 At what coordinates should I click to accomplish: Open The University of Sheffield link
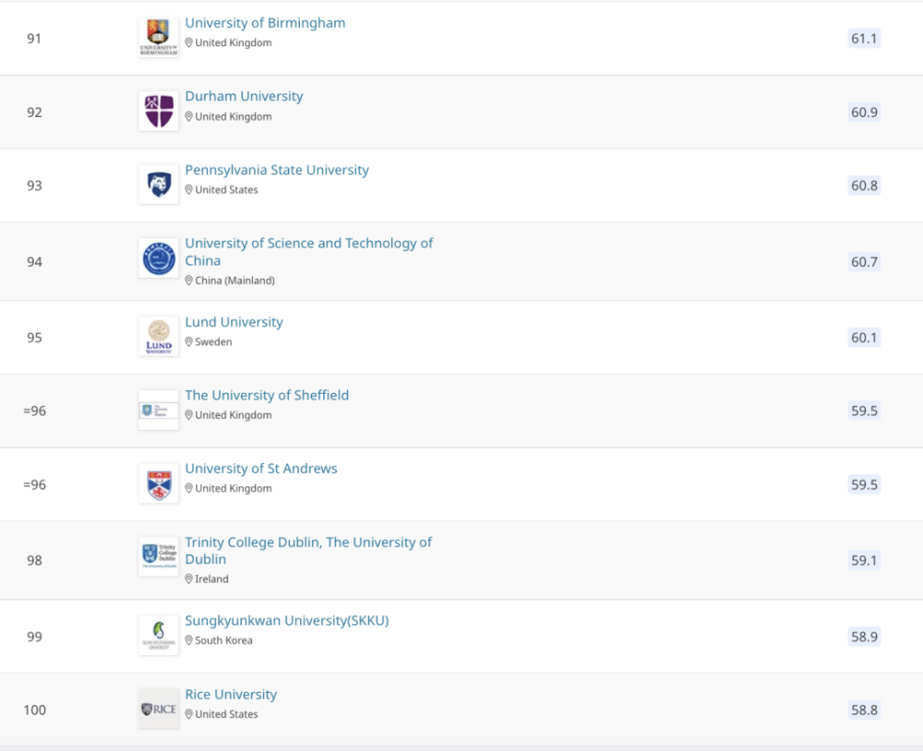point(267,395)
